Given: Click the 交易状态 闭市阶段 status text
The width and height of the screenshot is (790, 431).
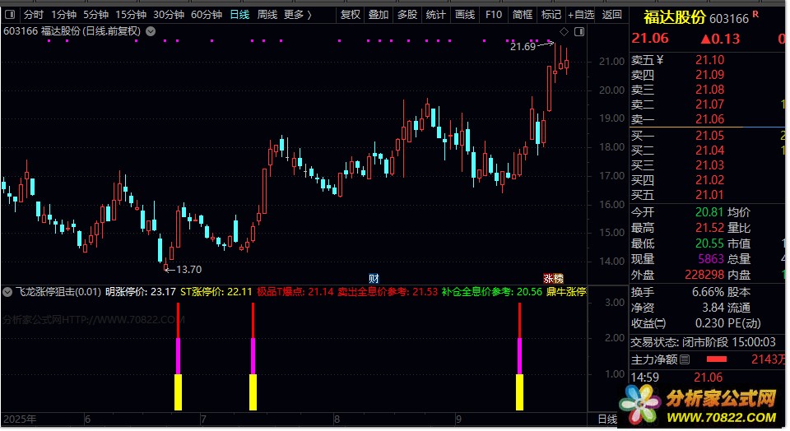Looking at the screenshot, I should 703,342.
